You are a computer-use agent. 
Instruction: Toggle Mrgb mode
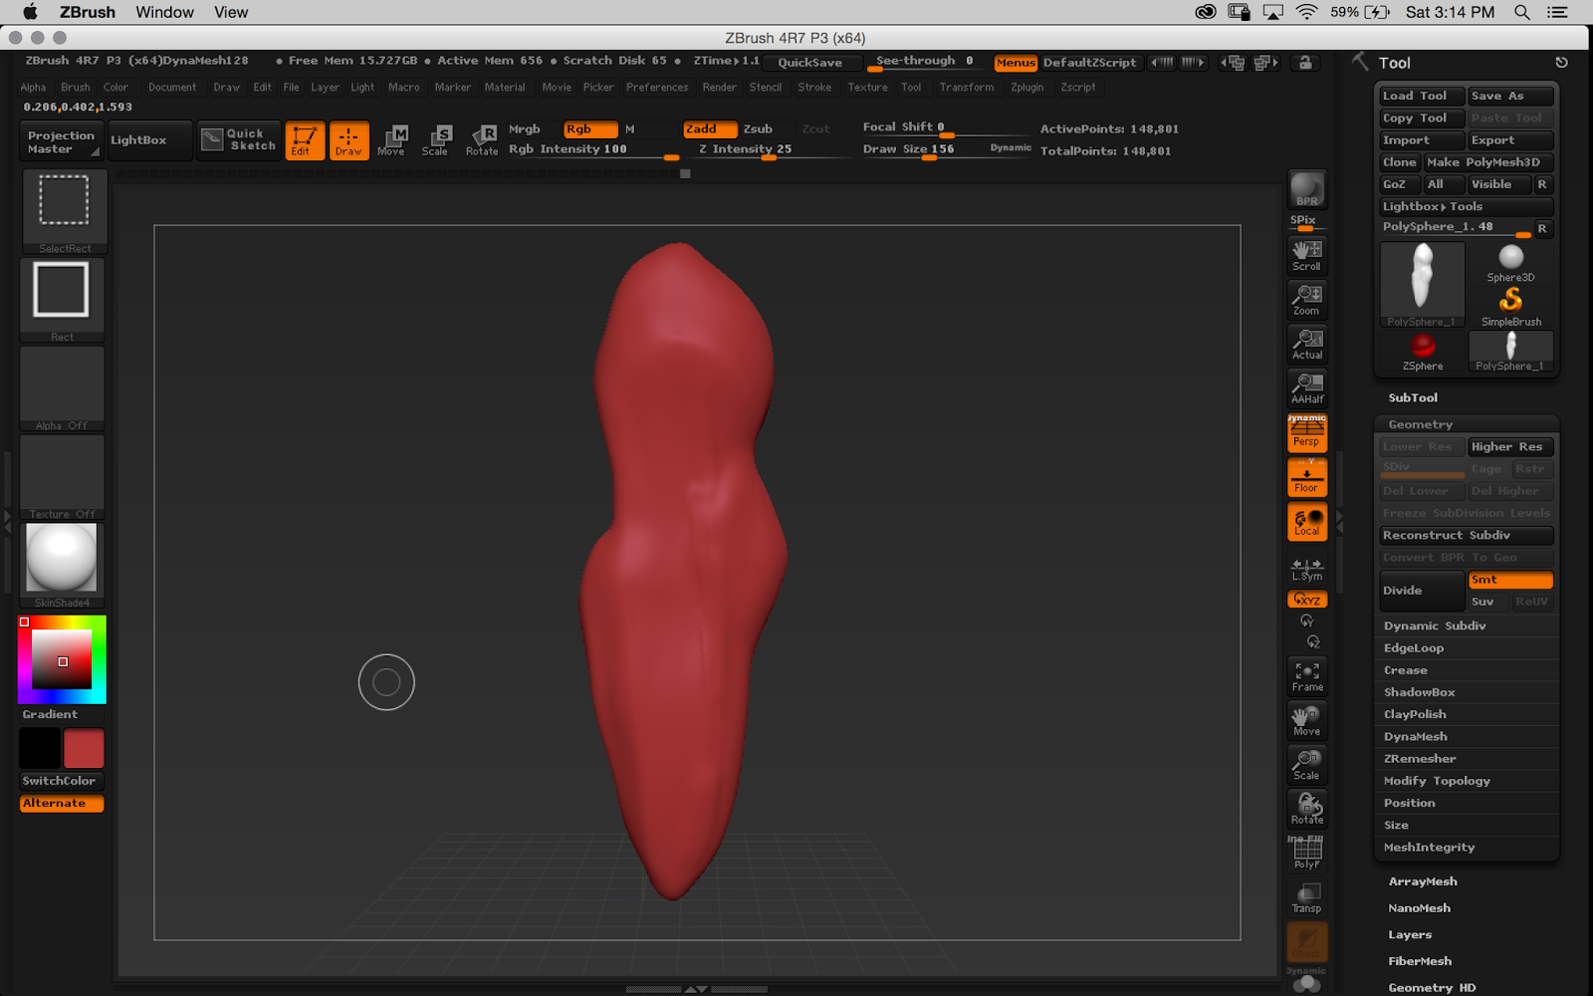[525, 128]
